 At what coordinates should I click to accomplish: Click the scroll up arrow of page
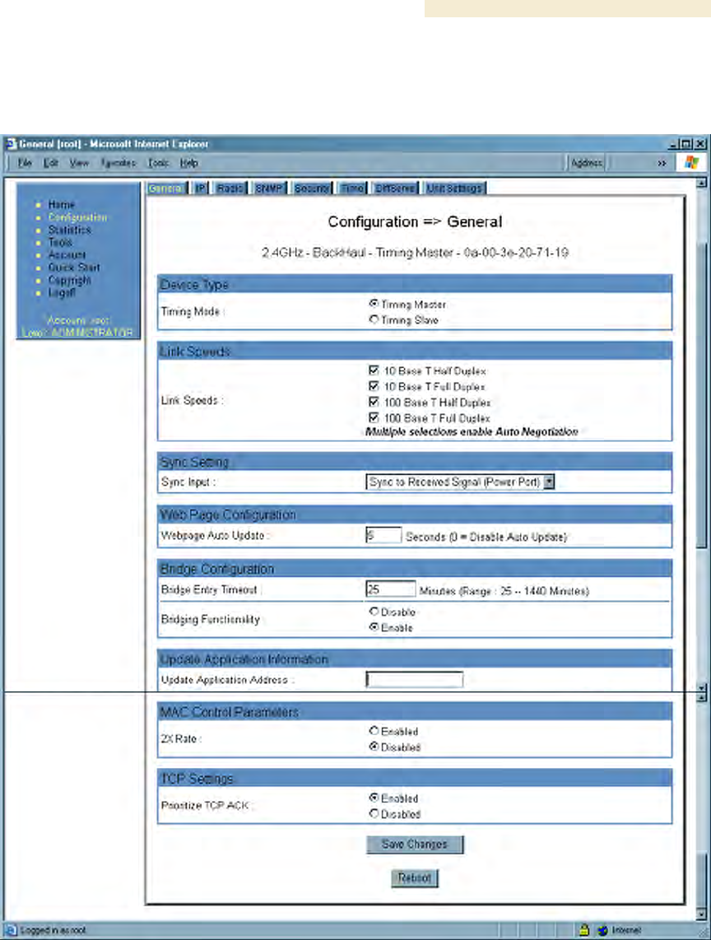point(701,183)
